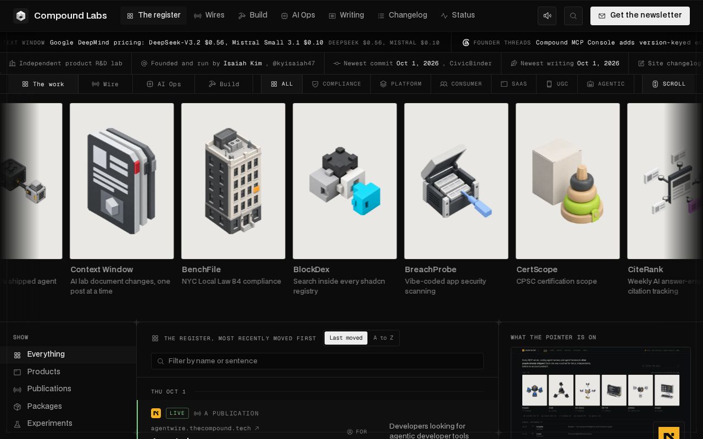This screenshot has width=703, height=439.
Task: Open agentwire.thecompound.tech link
Action: pos(205,429)
